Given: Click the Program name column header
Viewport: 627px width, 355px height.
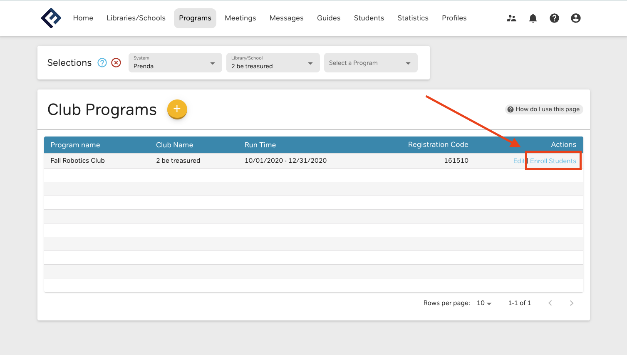Looking at the screenshot, I should pyautogui.click(x=75, y=145).
